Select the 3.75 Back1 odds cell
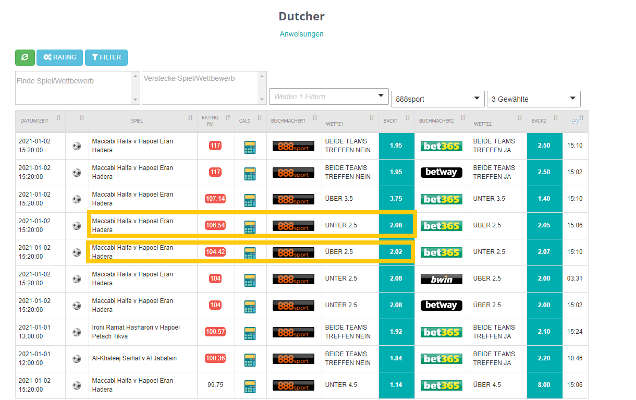 pyautogui.click(x=396, y=199)
